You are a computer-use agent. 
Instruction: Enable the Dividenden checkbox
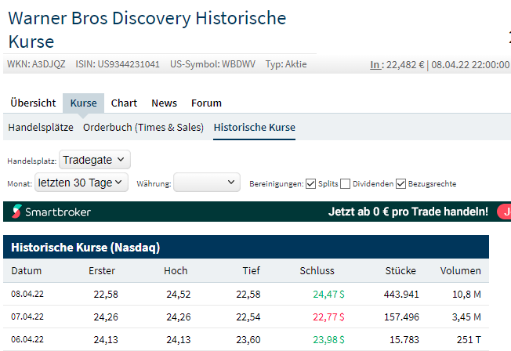point(345,184)
